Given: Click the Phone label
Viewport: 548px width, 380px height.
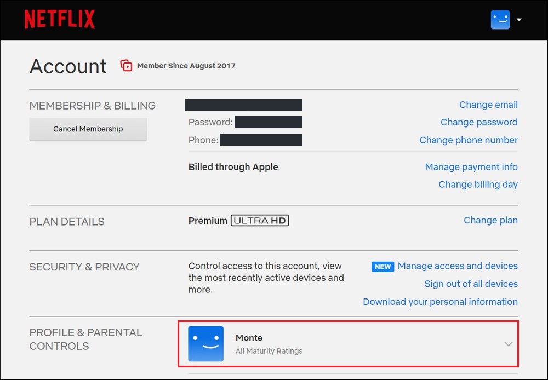Looking at the screenshot, I should [203, 140].
